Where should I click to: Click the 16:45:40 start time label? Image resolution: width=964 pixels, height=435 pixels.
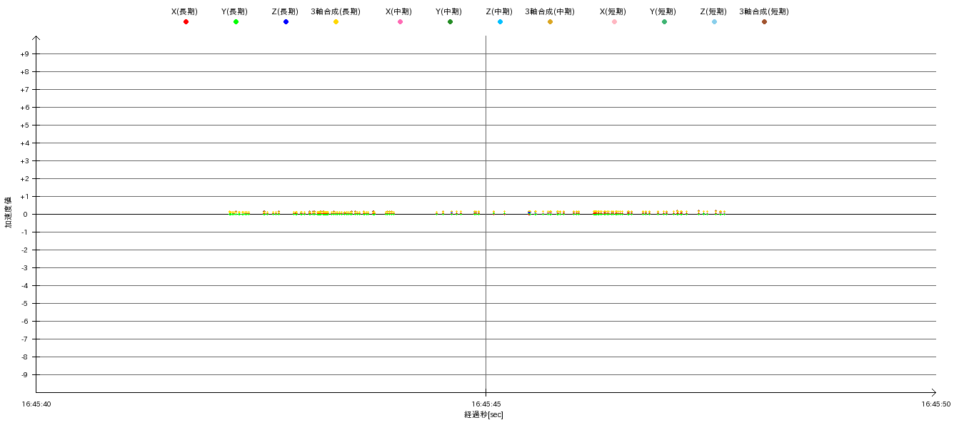point(36,404)
